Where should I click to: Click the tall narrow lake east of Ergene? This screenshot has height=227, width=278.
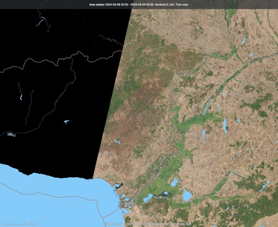coord(225,126)
